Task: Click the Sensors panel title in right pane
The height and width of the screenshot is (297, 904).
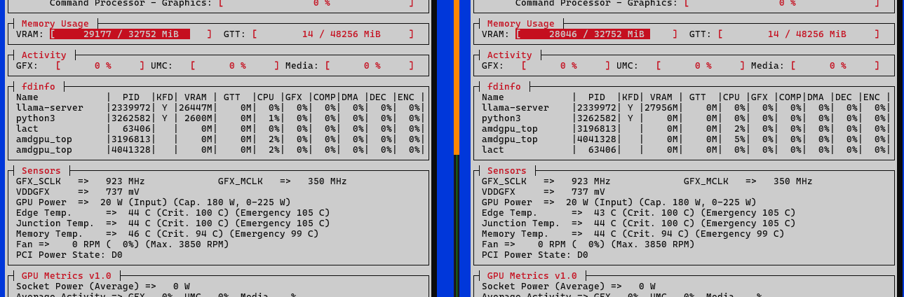Action: click(x=507, y=171)
